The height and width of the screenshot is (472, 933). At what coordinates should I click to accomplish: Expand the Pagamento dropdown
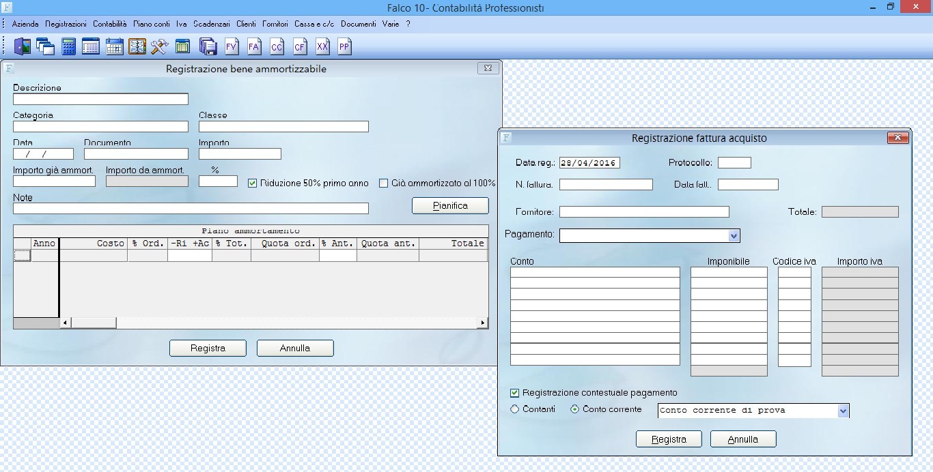coord(734,235)
